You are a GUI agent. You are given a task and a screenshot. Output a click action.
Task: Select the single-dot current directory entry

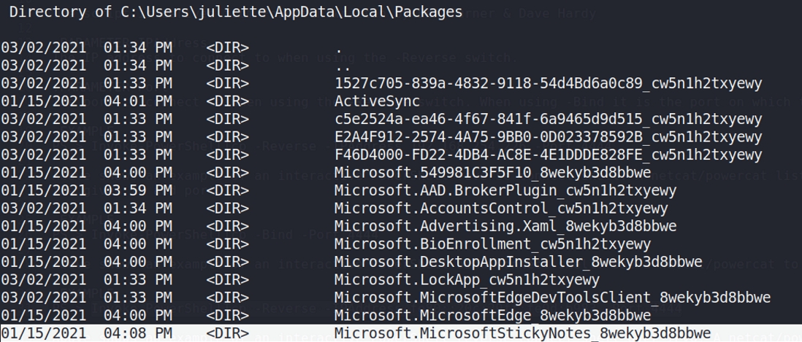pyautogui.click(x=338, y=49)
